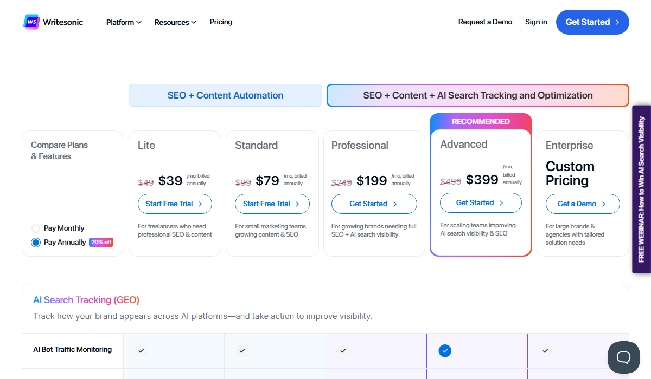Expand the Resources dropdown
This screenshot has width=651, height=379.
pyautogui.click(x=175, y=22)
